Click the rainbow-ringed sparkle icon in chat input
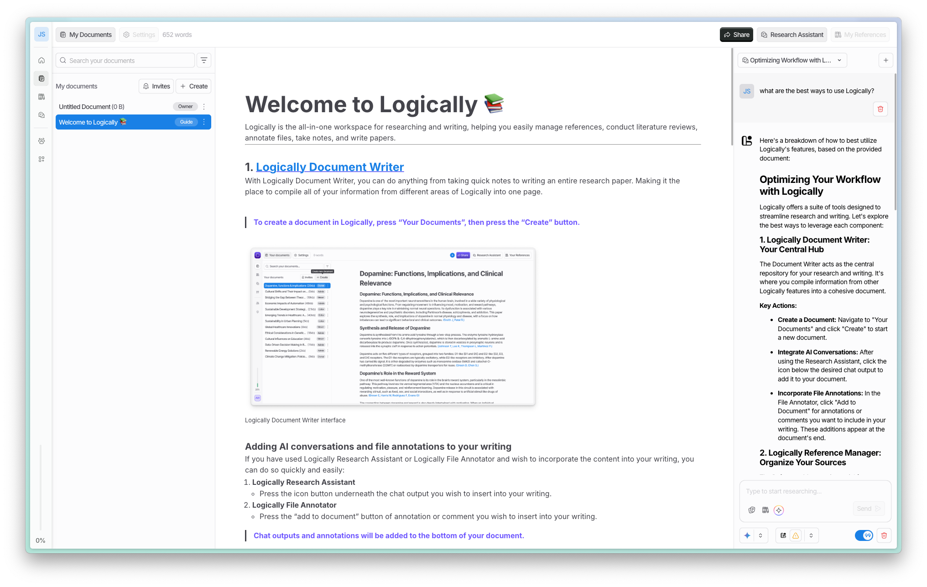The height and width of the screenshot is (587, 927). pyautogui.click(x=779, y=510)
